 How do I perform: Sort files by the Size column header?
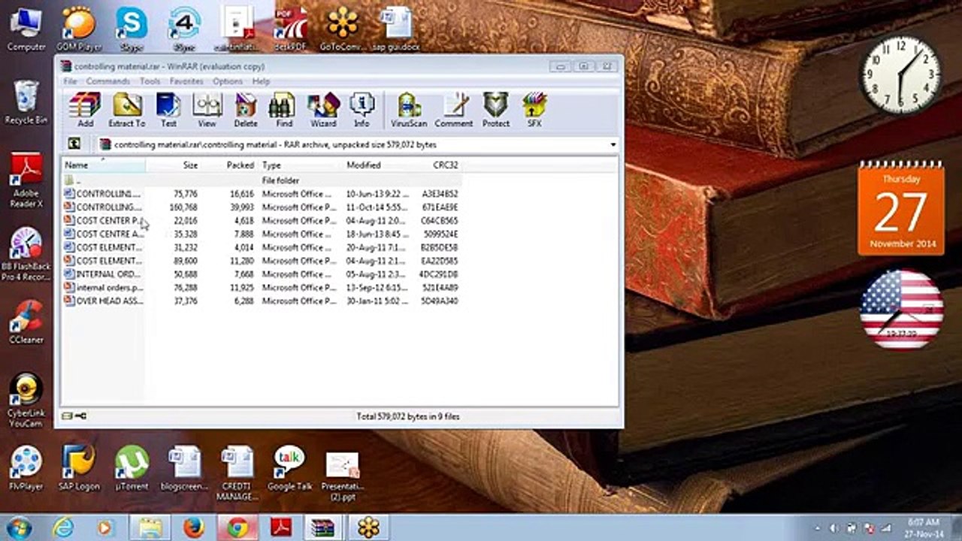point(174,165)
